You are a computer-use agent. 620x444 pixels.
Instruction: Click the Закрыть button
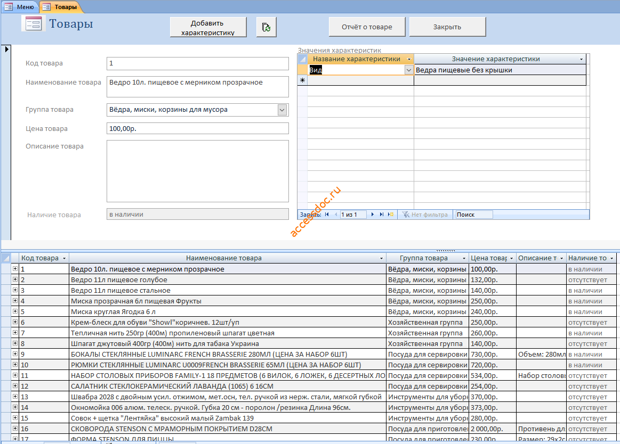click(447, 27)
